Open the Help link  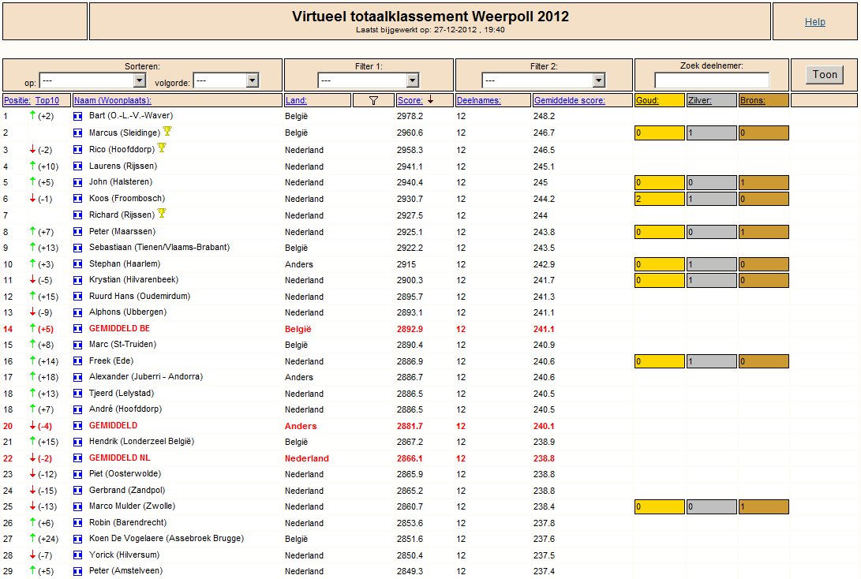(x=815, y=22)
